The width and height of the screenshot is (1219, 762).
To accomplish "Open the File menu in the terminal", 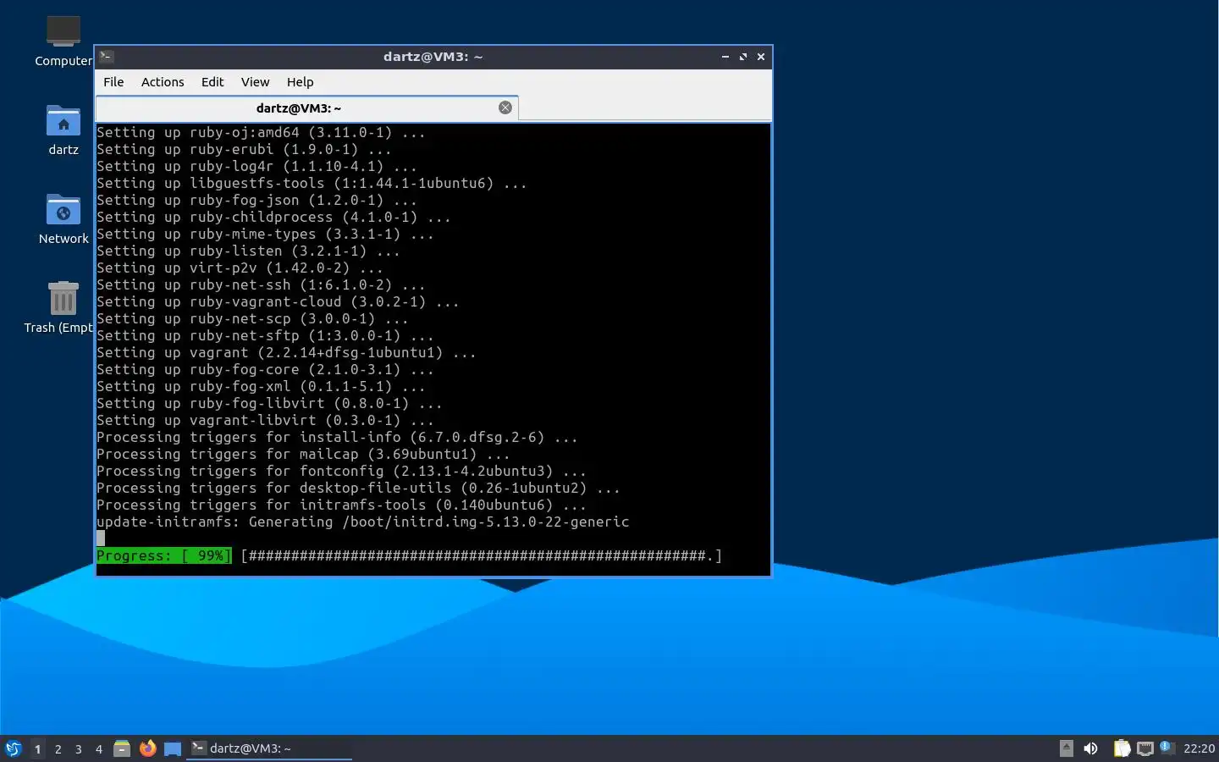I will click(x=113, y=82).
